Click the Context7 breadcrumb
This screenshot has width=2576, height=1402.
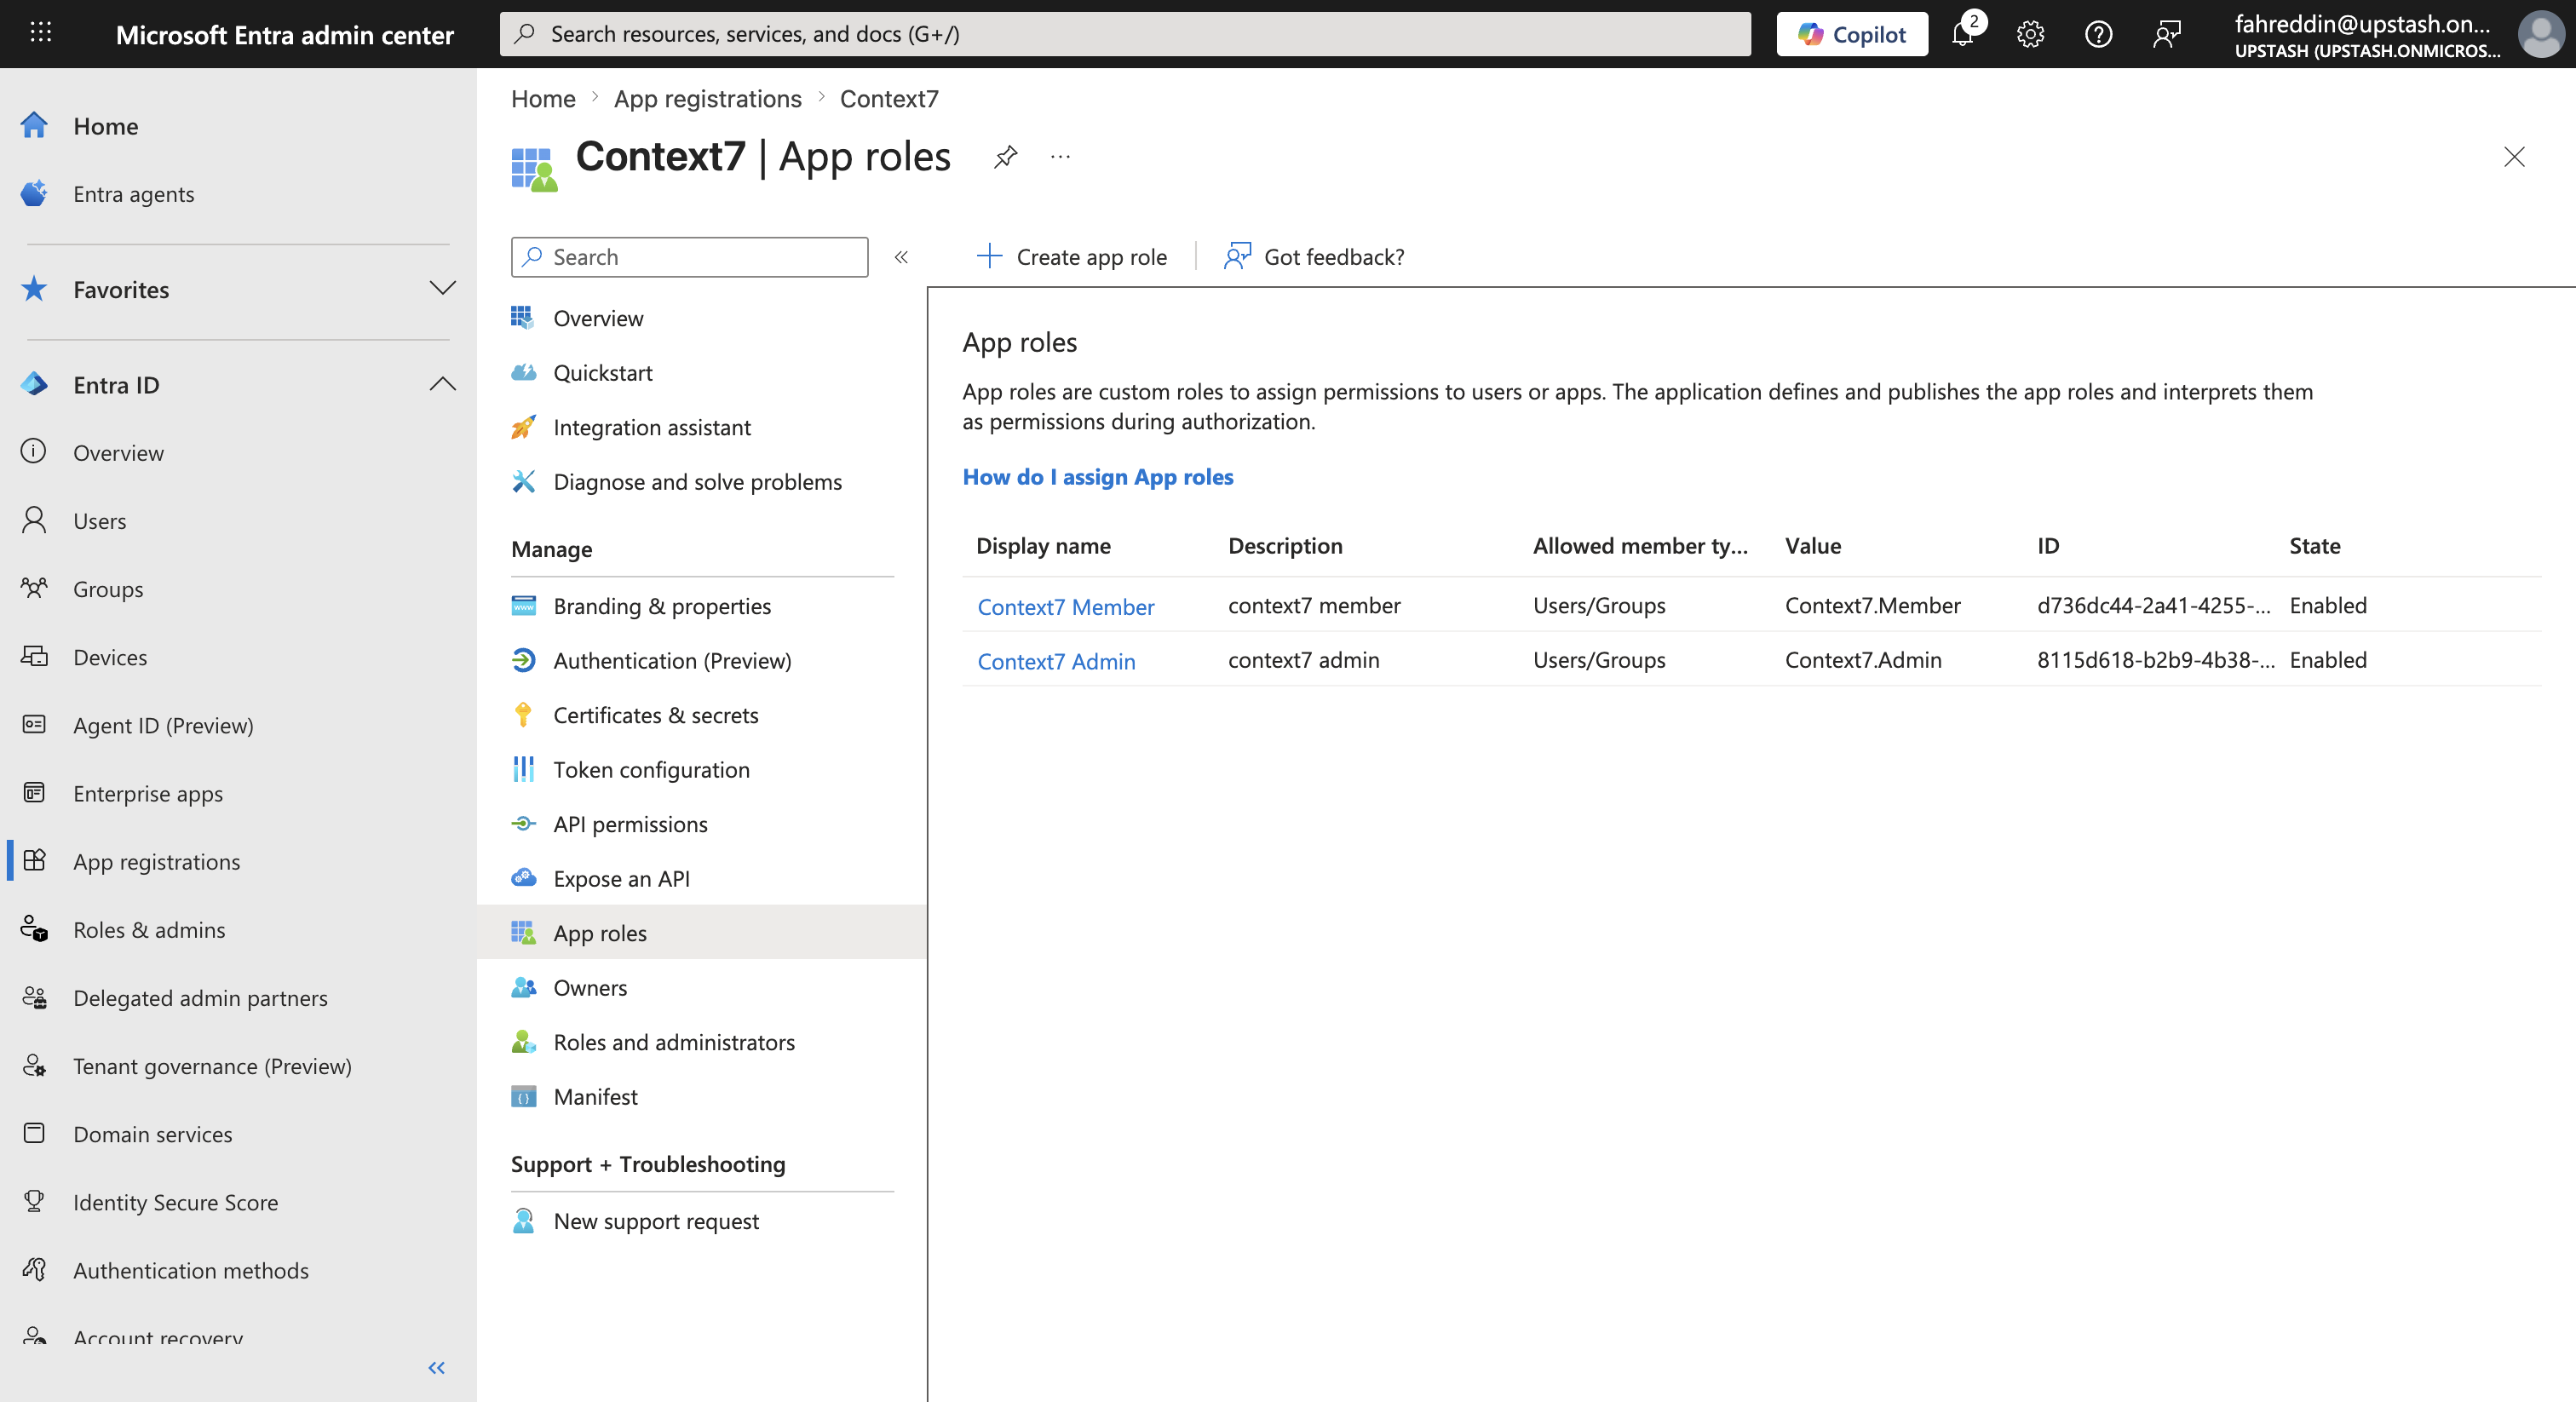[x=888, y=98]
